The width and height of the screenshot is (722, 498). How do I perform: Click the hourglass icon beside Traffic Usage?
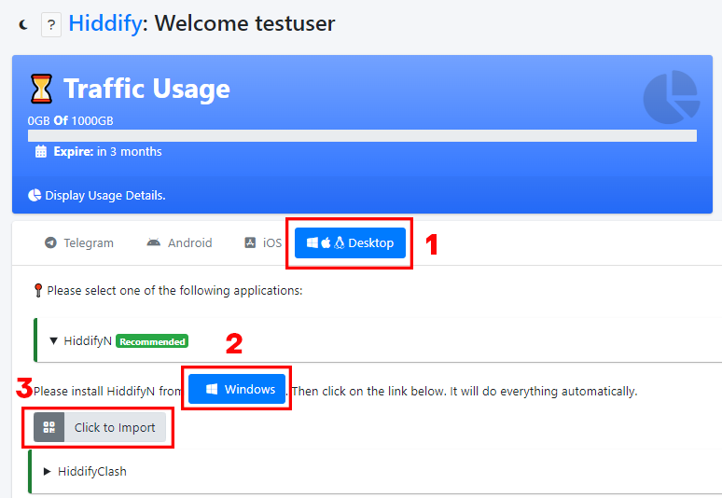(x=41, y=90)
